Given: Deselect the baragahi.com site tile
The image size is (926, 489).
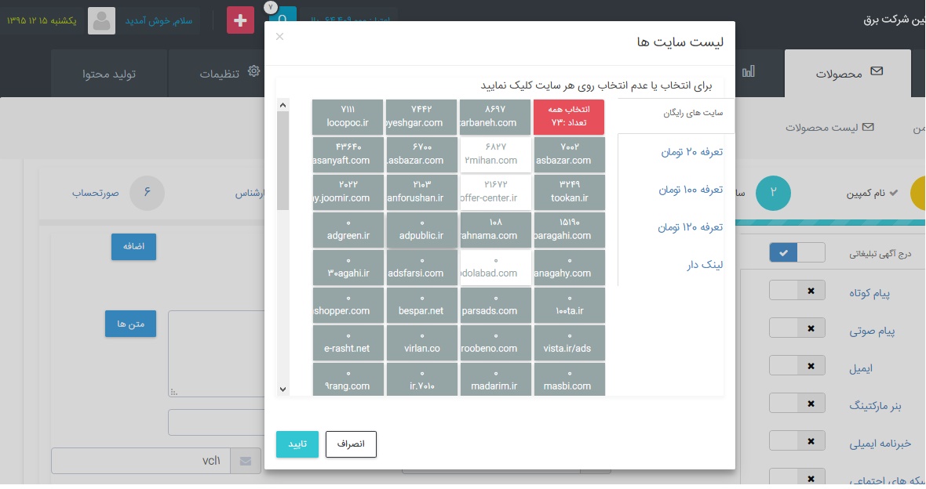Looking at the screenshot, I should click(569, 230).
